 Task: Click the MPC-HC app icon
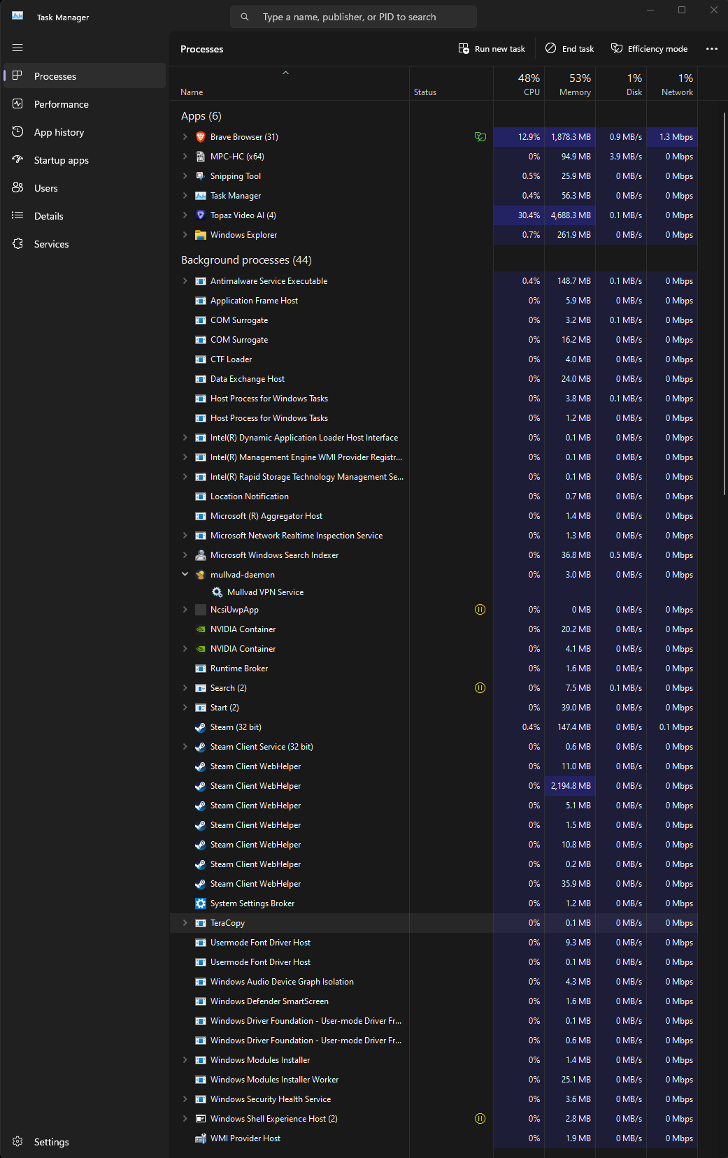201,157
